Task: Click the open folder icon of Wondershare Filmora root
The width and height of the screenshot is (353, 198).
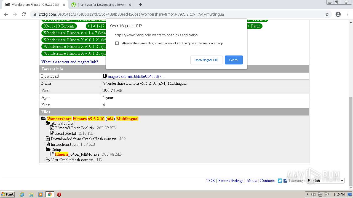Action: tap(44, 119)
